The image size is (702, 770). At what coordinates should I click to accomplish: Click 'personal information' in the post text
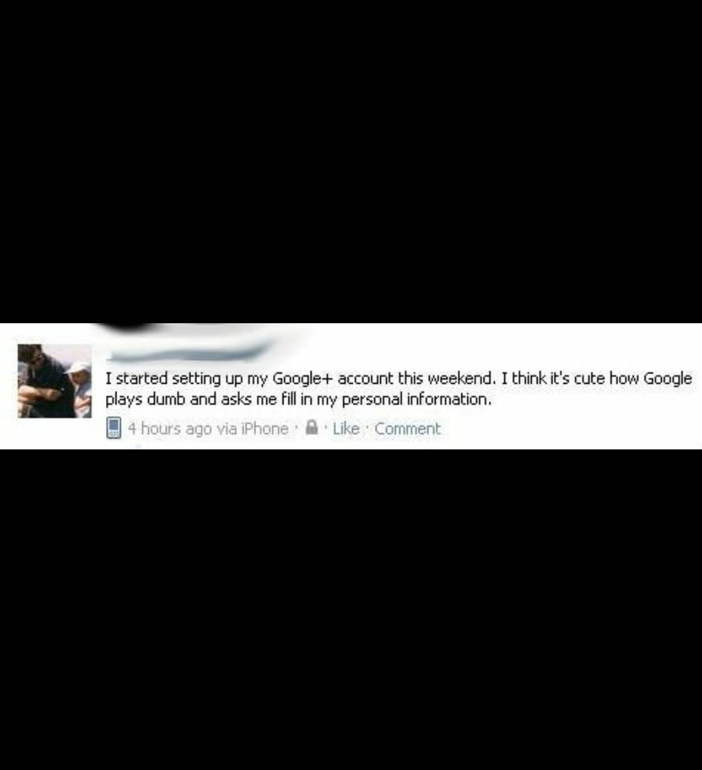416,399
